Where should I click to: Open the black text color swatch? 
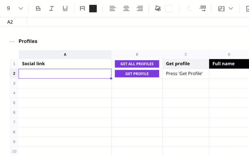(93, 9)
